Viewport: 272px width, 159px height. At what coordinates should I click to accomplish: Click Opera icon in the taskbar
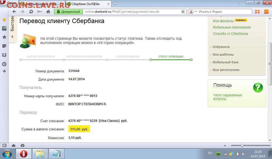[24, 154]
